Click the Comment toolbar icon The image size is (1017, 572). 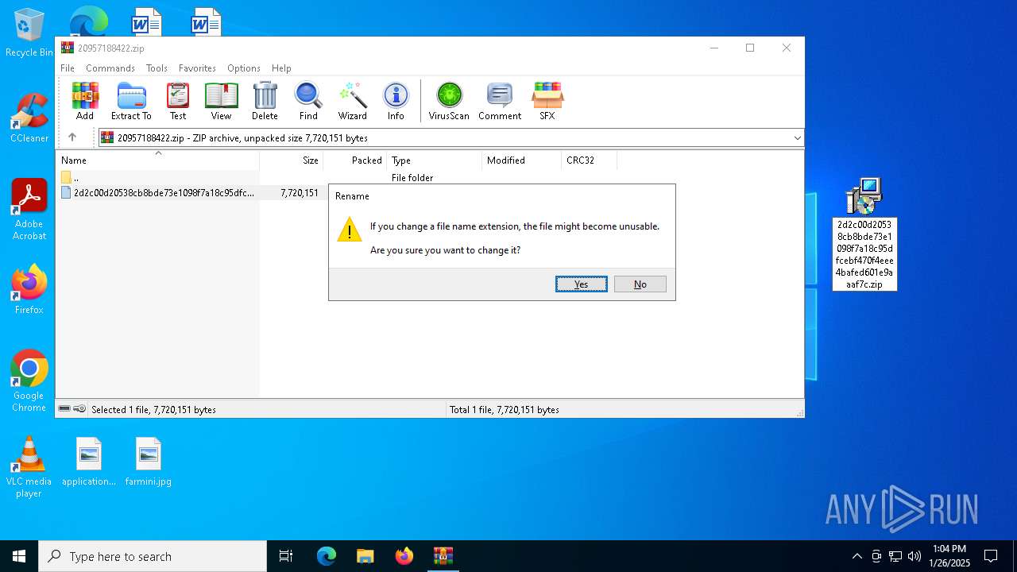500,101
